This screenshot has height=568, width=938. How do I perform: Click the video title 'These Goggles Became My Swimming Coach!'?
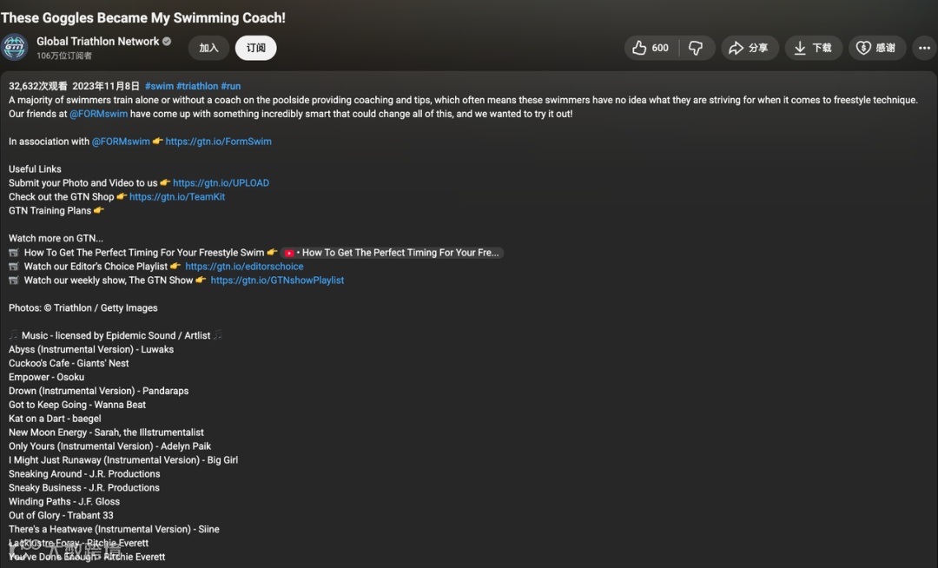[x=143, y=18]
